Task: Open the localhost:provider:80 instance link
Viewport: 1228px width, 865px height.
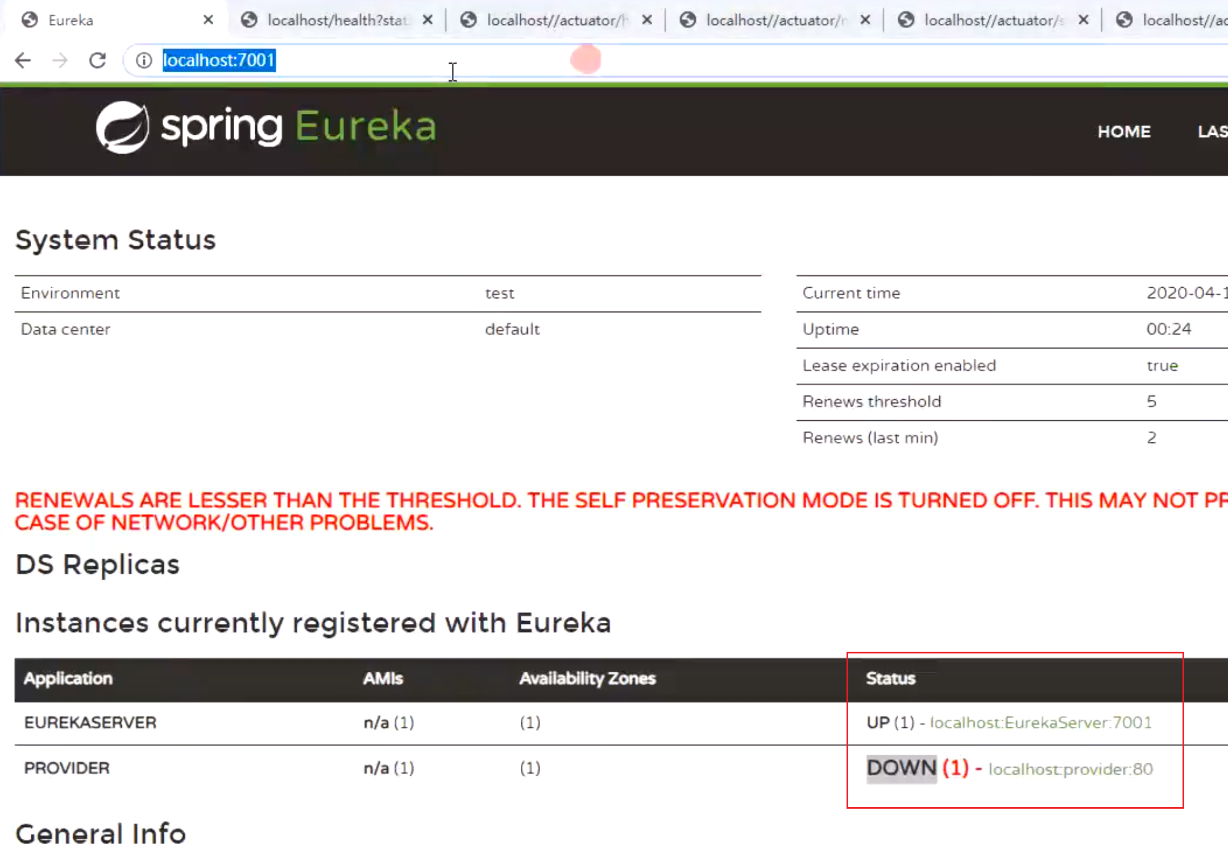Action: [1071, 769]
